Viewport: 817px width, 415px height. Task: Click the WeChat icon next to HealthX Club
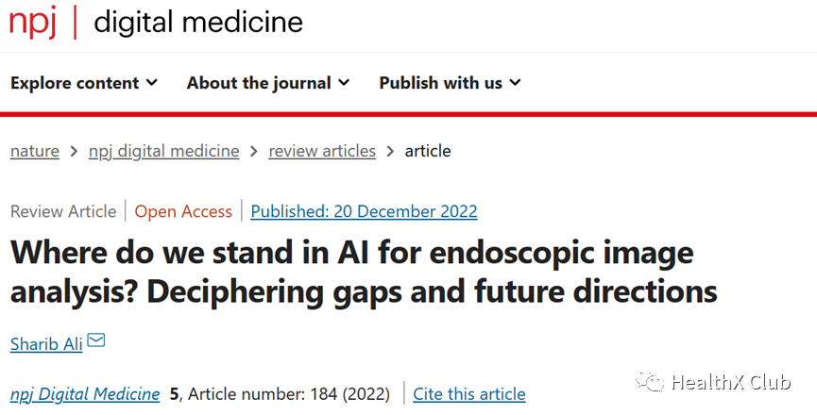pyautogui.click(x=649, y=381)
